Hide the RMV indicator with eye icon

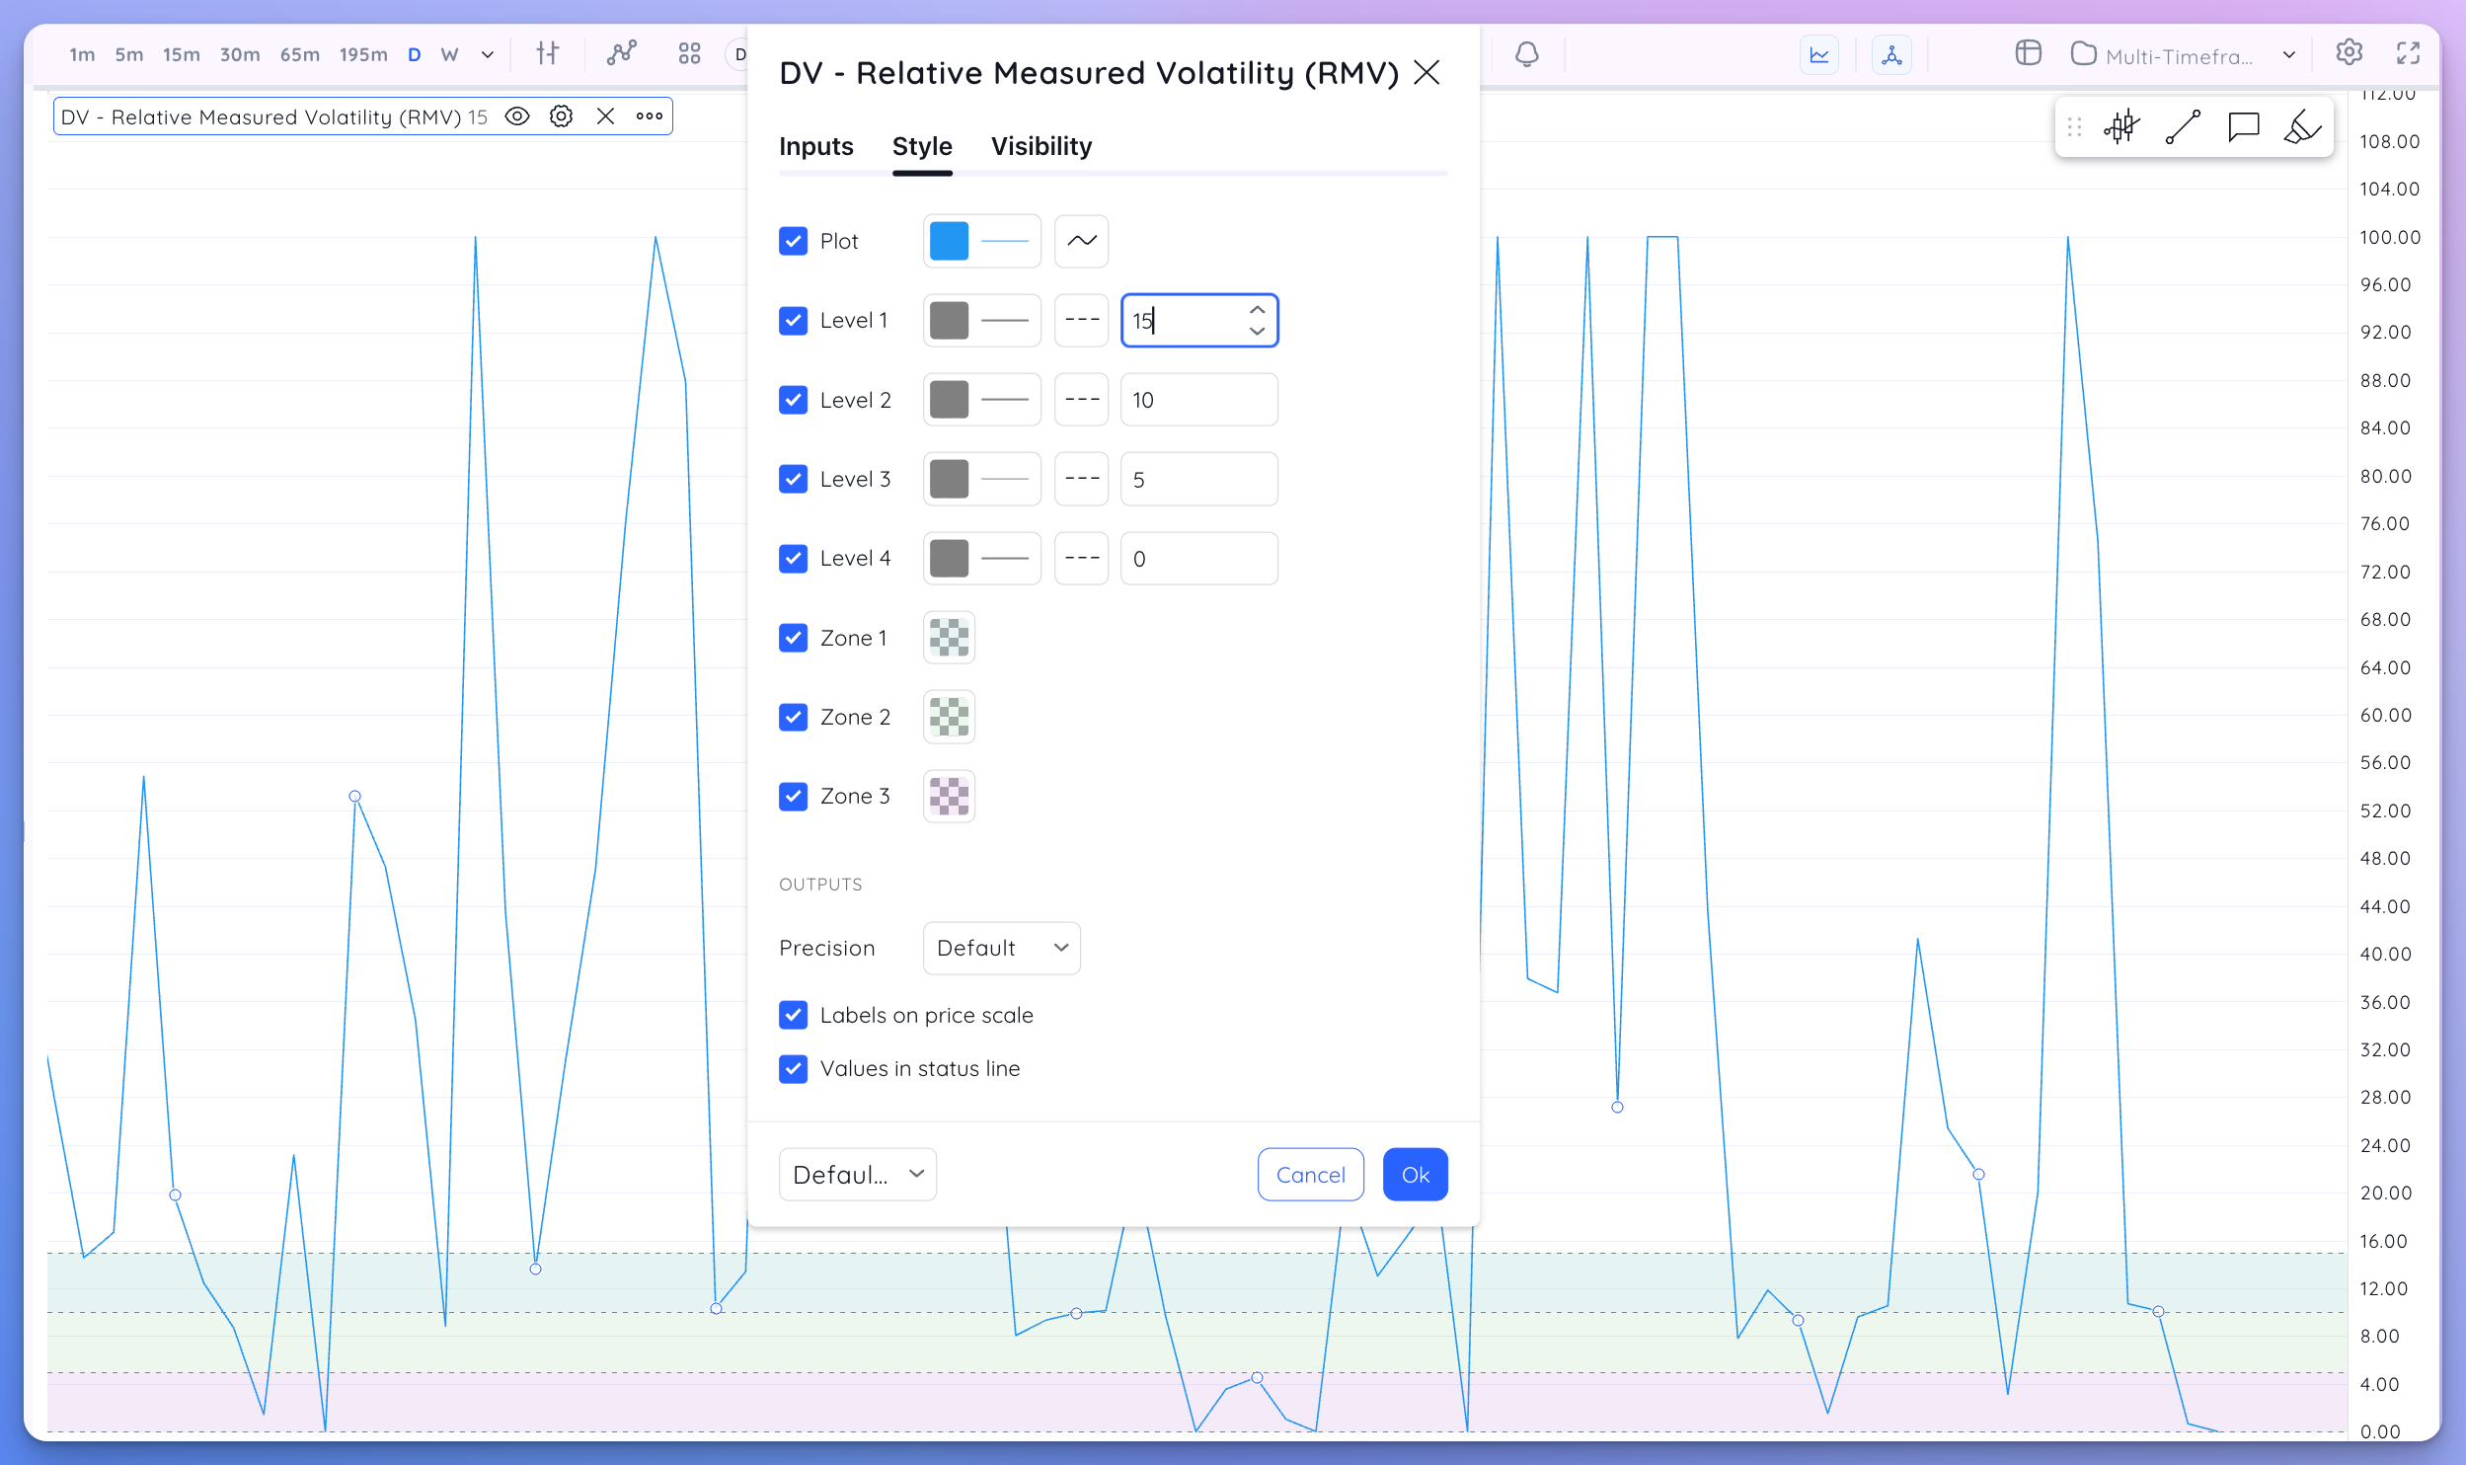tap(517, 116)
